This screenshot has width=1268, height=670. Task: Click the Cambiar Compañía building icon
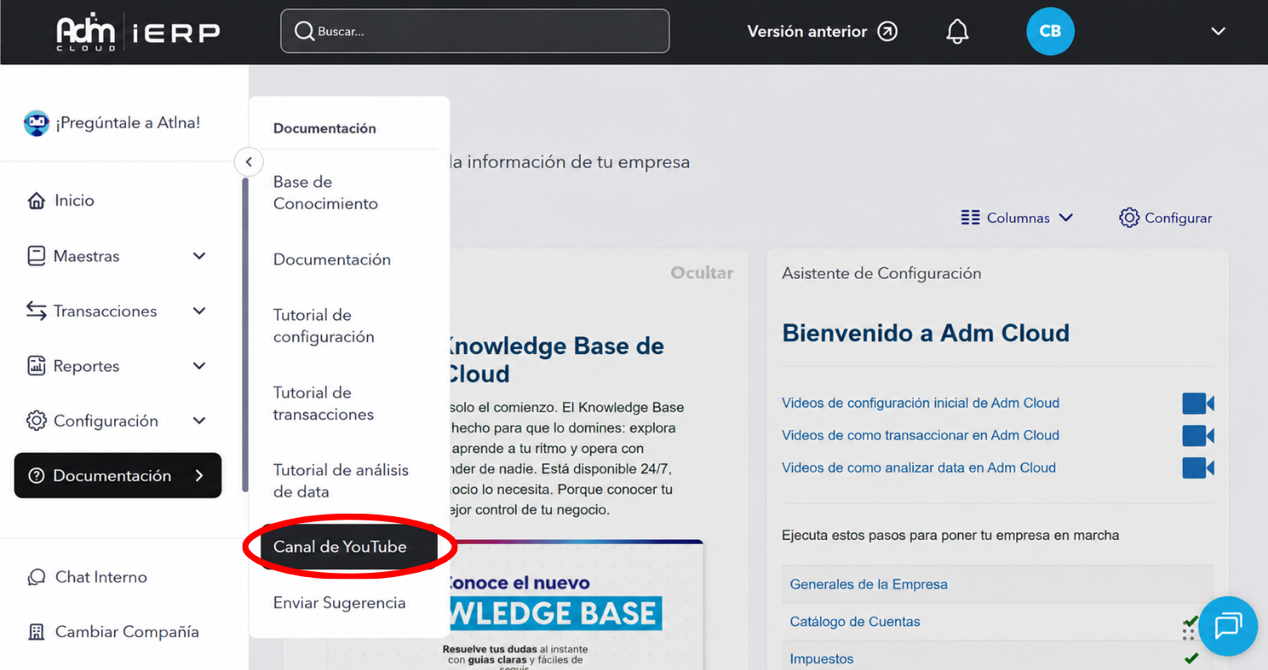[36, 632]
